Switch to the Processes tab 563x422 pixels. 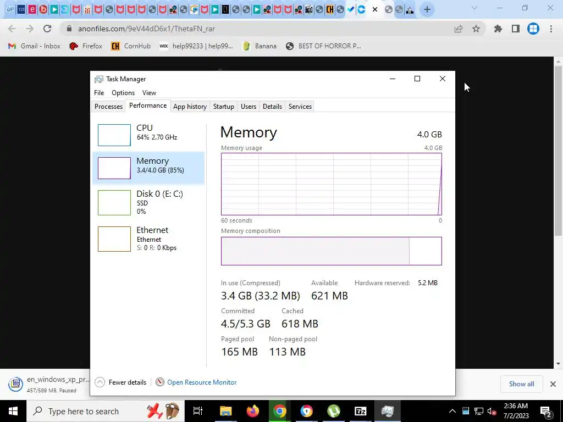pos(108,107)
